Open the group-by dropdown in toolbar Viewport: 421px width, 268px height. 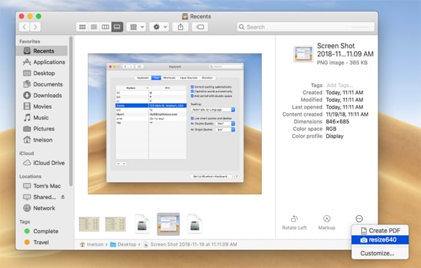[137, 27]
